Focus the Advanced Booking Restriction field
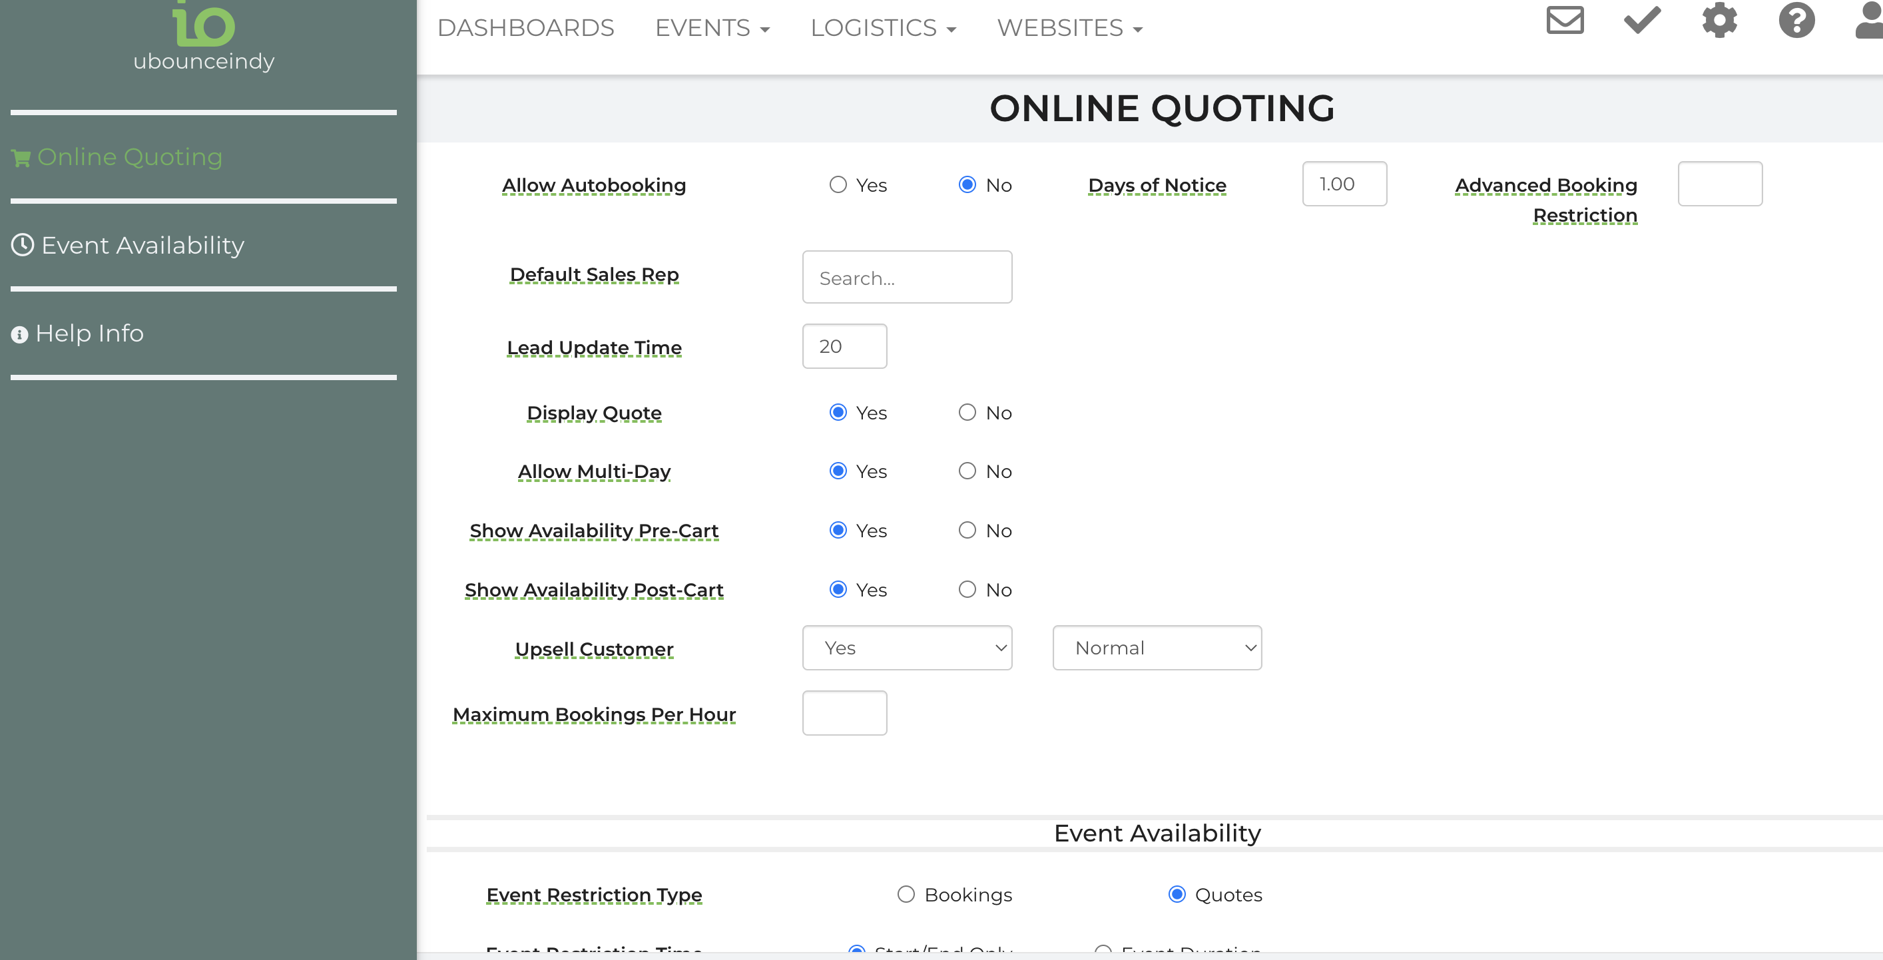 tap(1720, 183)
